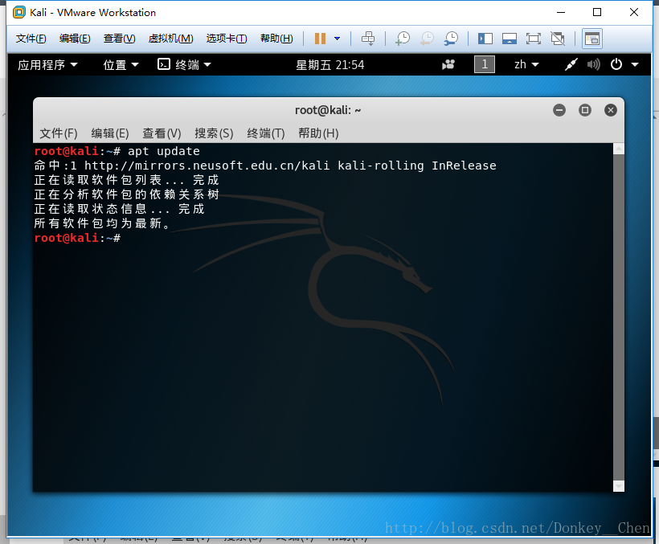Expand the Kali 应用程序 menu
The height and width of the screenshot is (544, 659).
[x=47, y=65]
